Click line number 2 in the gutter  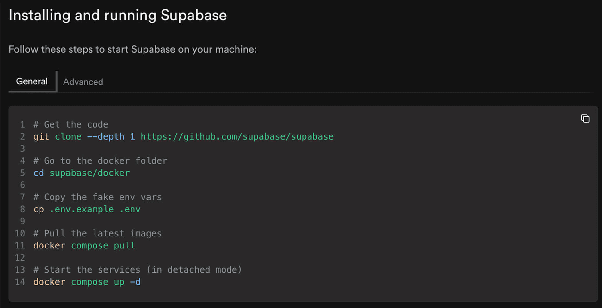click(x=22, y=136)
